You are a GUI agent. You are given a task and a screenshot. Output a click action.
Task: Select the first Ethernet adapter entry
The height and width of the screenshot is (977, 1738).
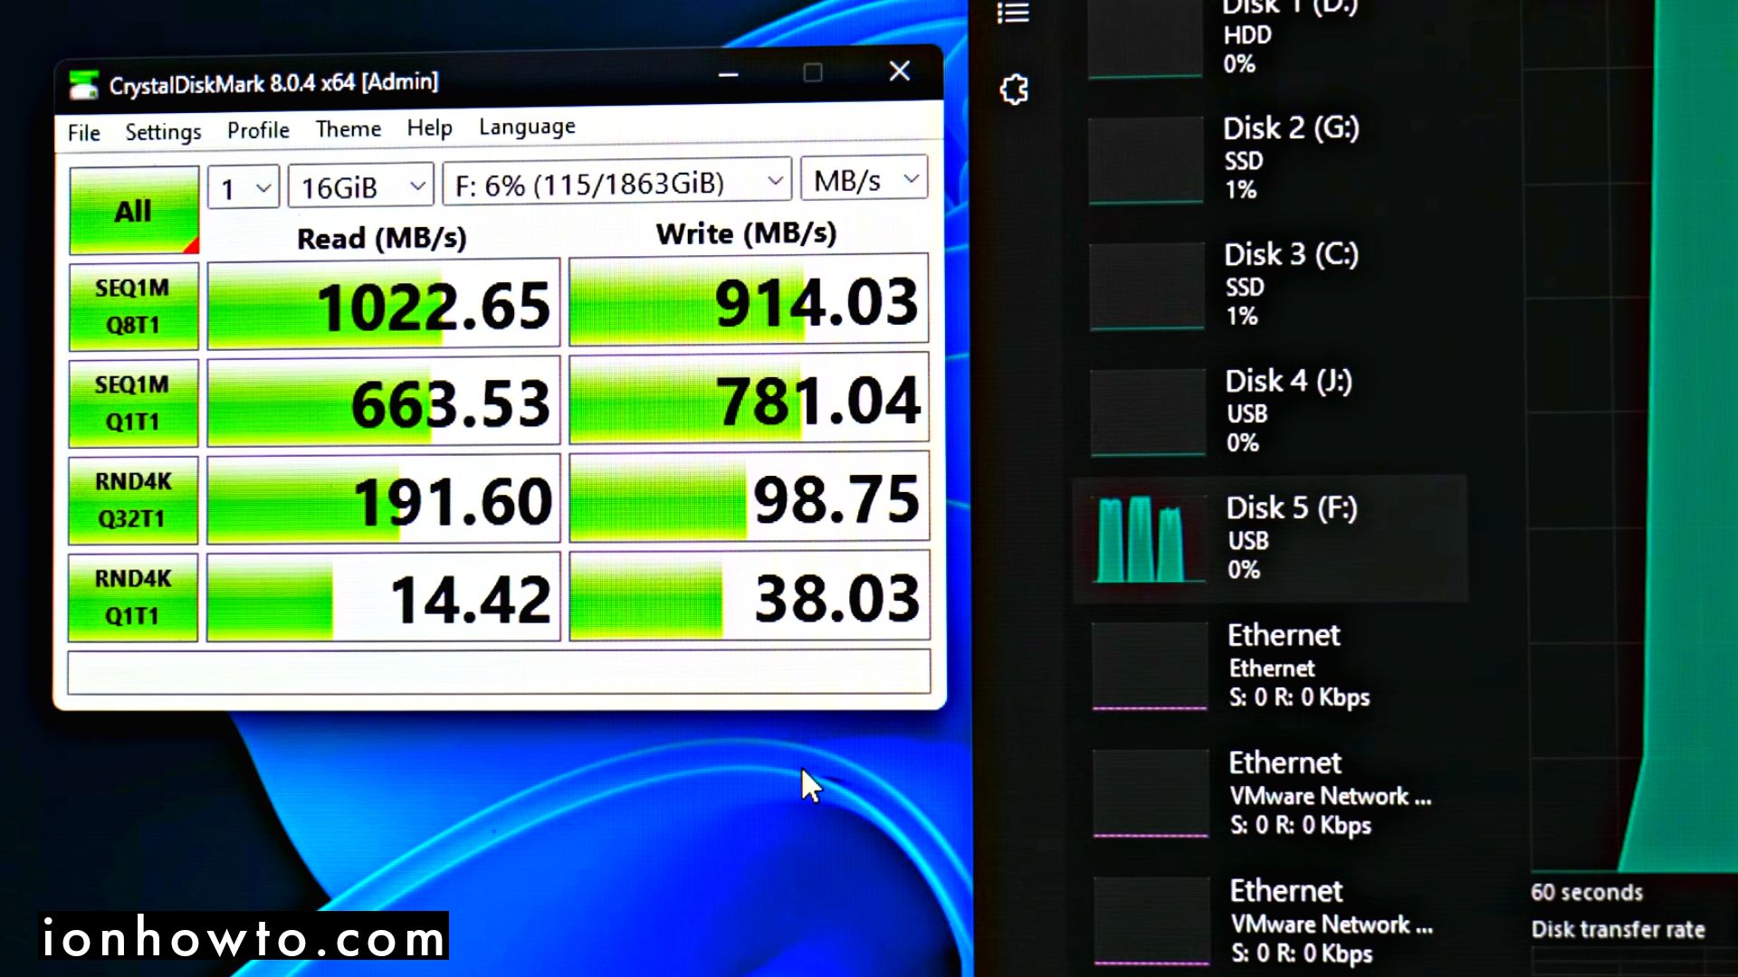tap(1269, 666)
